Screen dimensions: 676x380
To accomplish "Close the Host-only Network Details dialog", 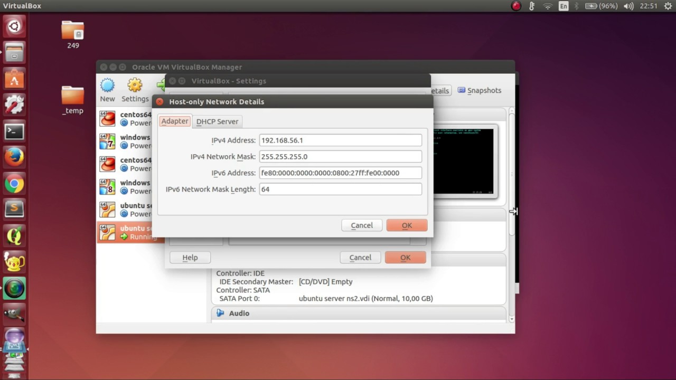I will click(x=160, y=102).
